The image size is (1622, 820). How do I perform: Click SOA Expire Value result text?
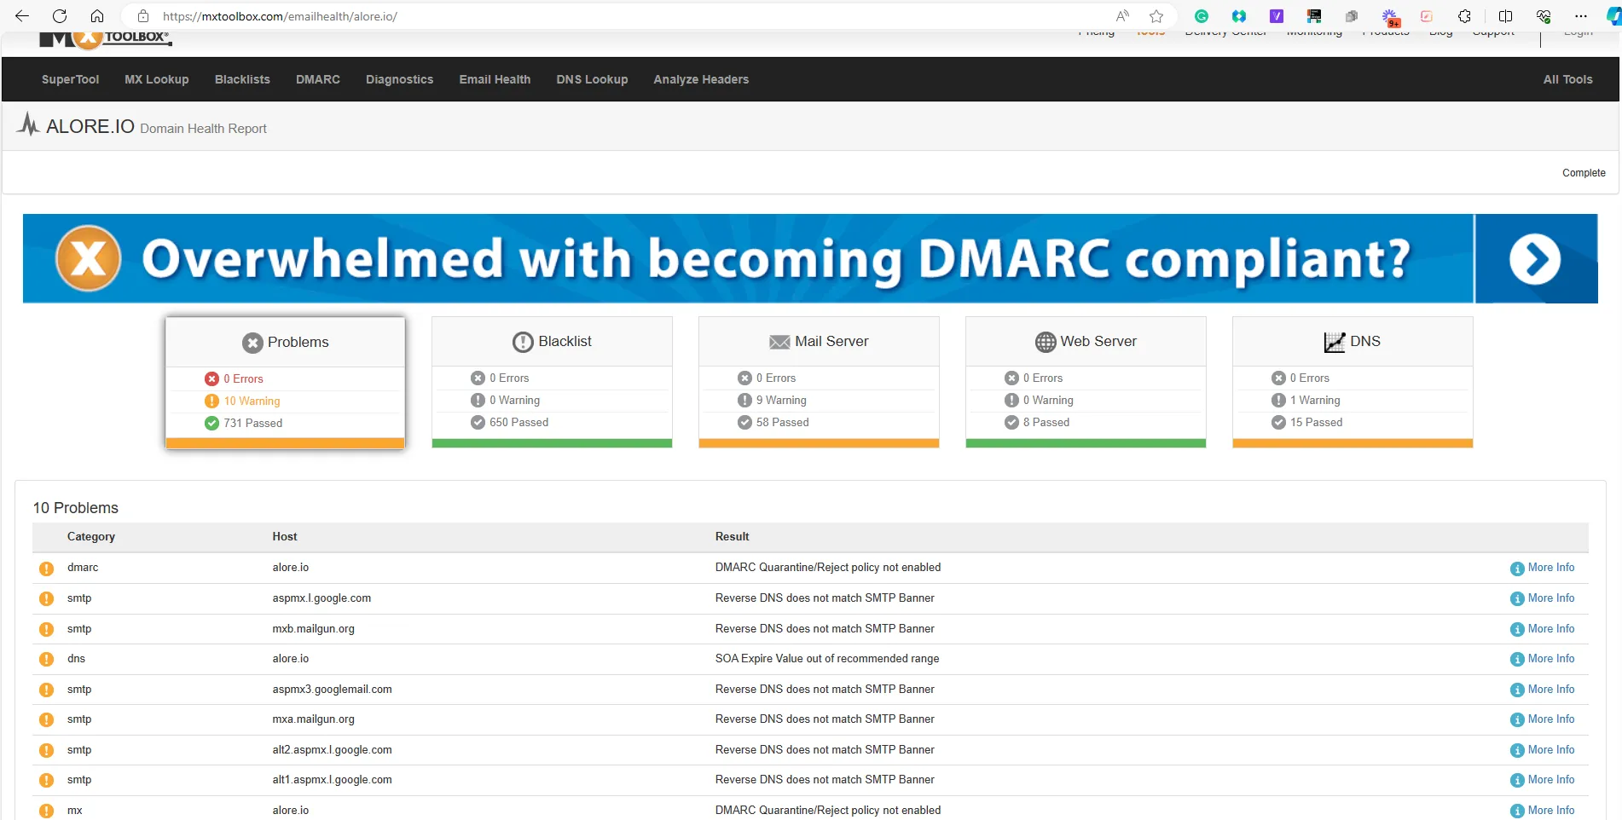(827, 659)
